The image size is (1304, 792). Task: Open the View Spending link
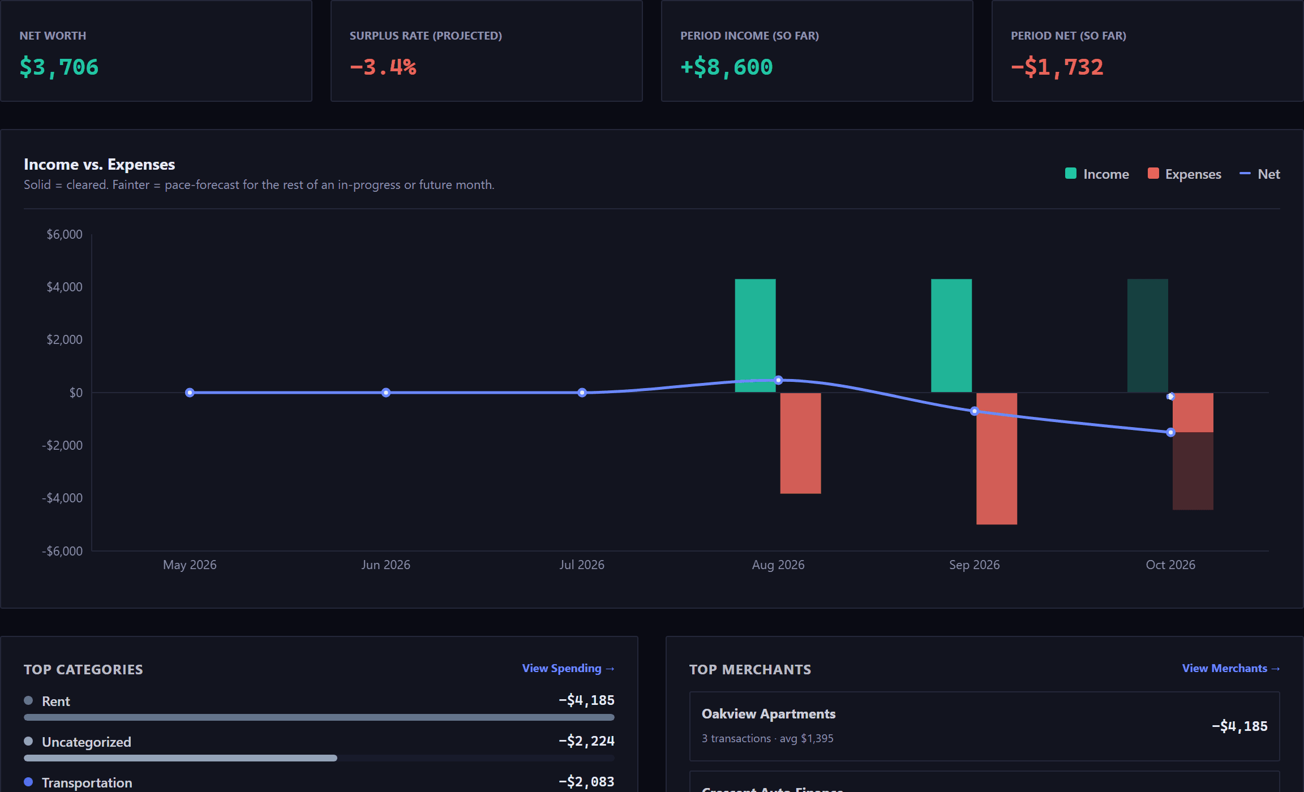click(568, 668)
